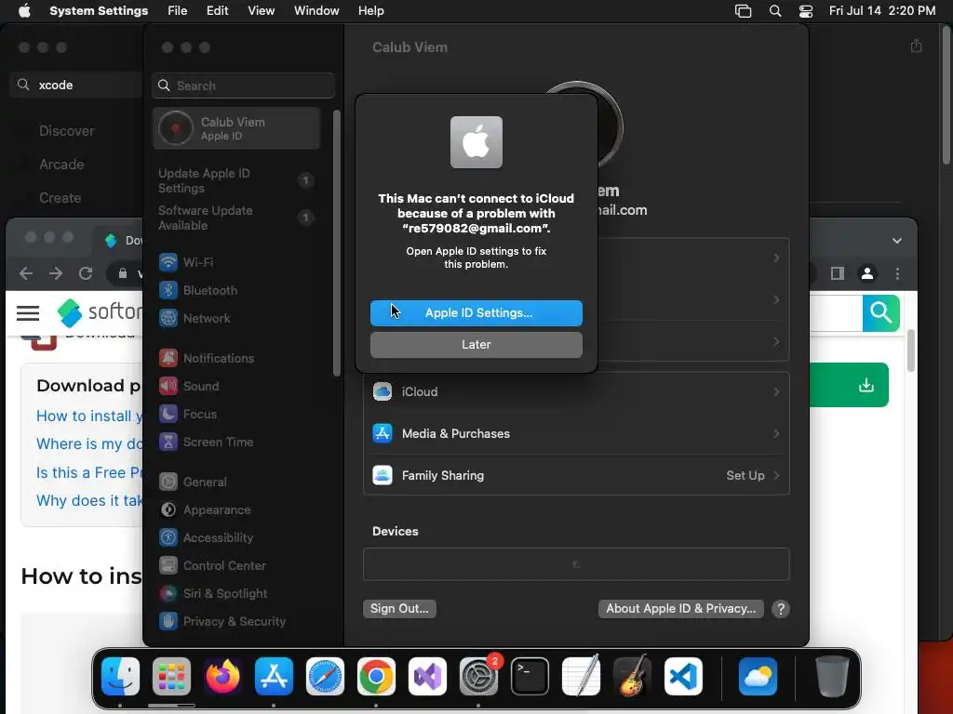Viewport: 953px width, 714px height.
Task: Open TextEdit from the Dock
Action: point(581,677)
